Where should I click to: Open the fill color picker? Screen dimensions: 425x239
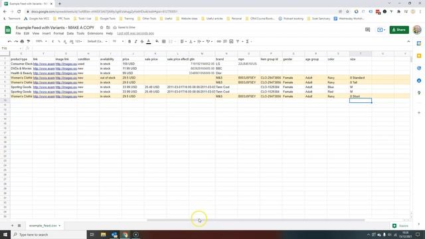tap(157, 41)
